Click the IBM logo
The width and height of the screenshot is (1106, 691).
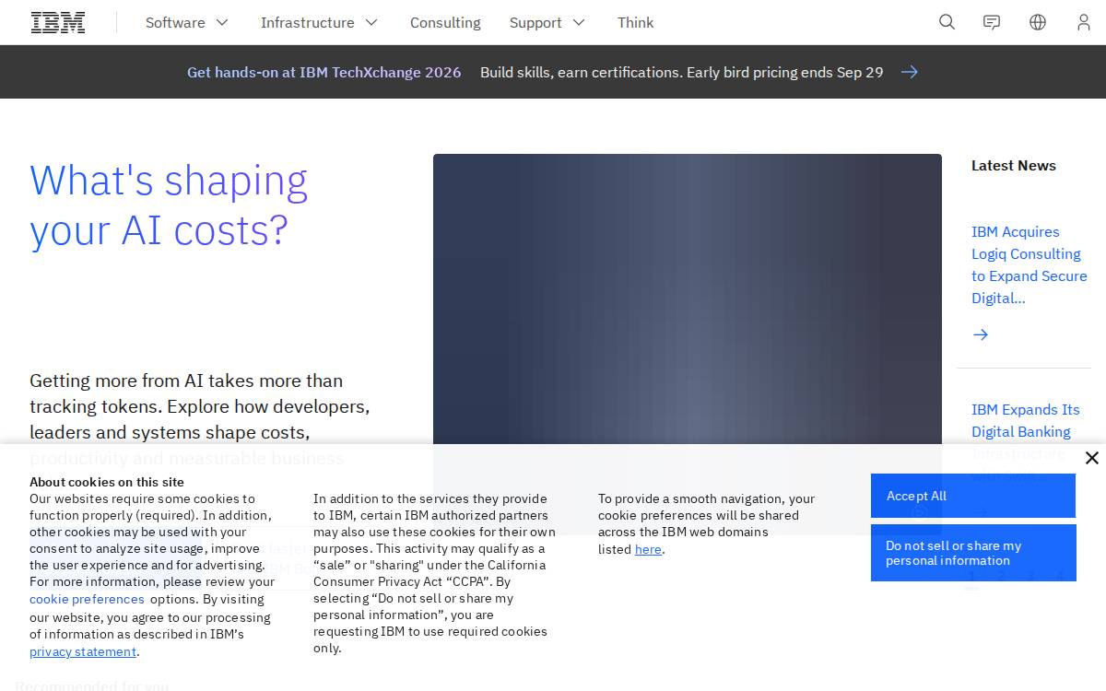(x=58, y=22)
